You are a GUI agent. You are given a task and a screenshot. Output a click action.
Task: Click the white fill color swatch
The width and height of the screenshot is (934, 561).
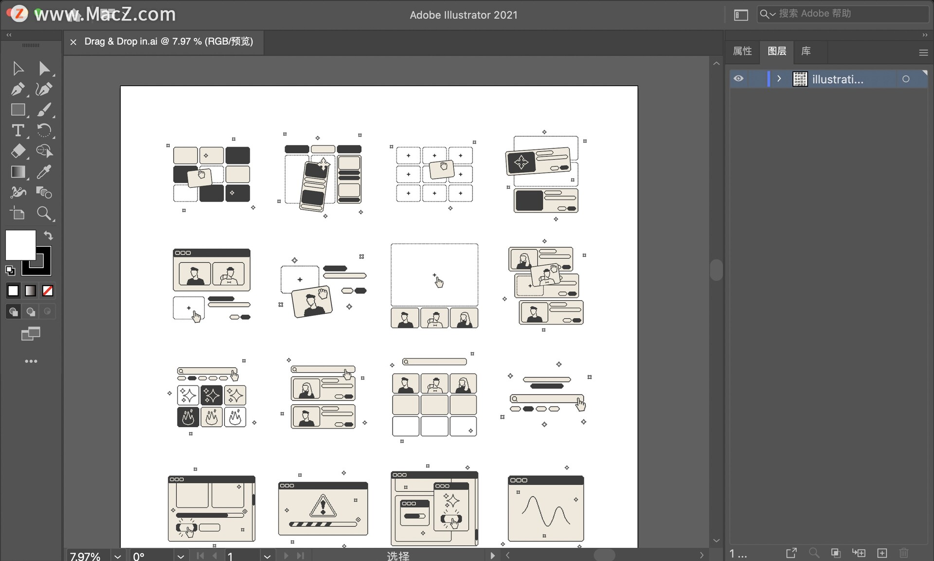(x=19, y=244)
